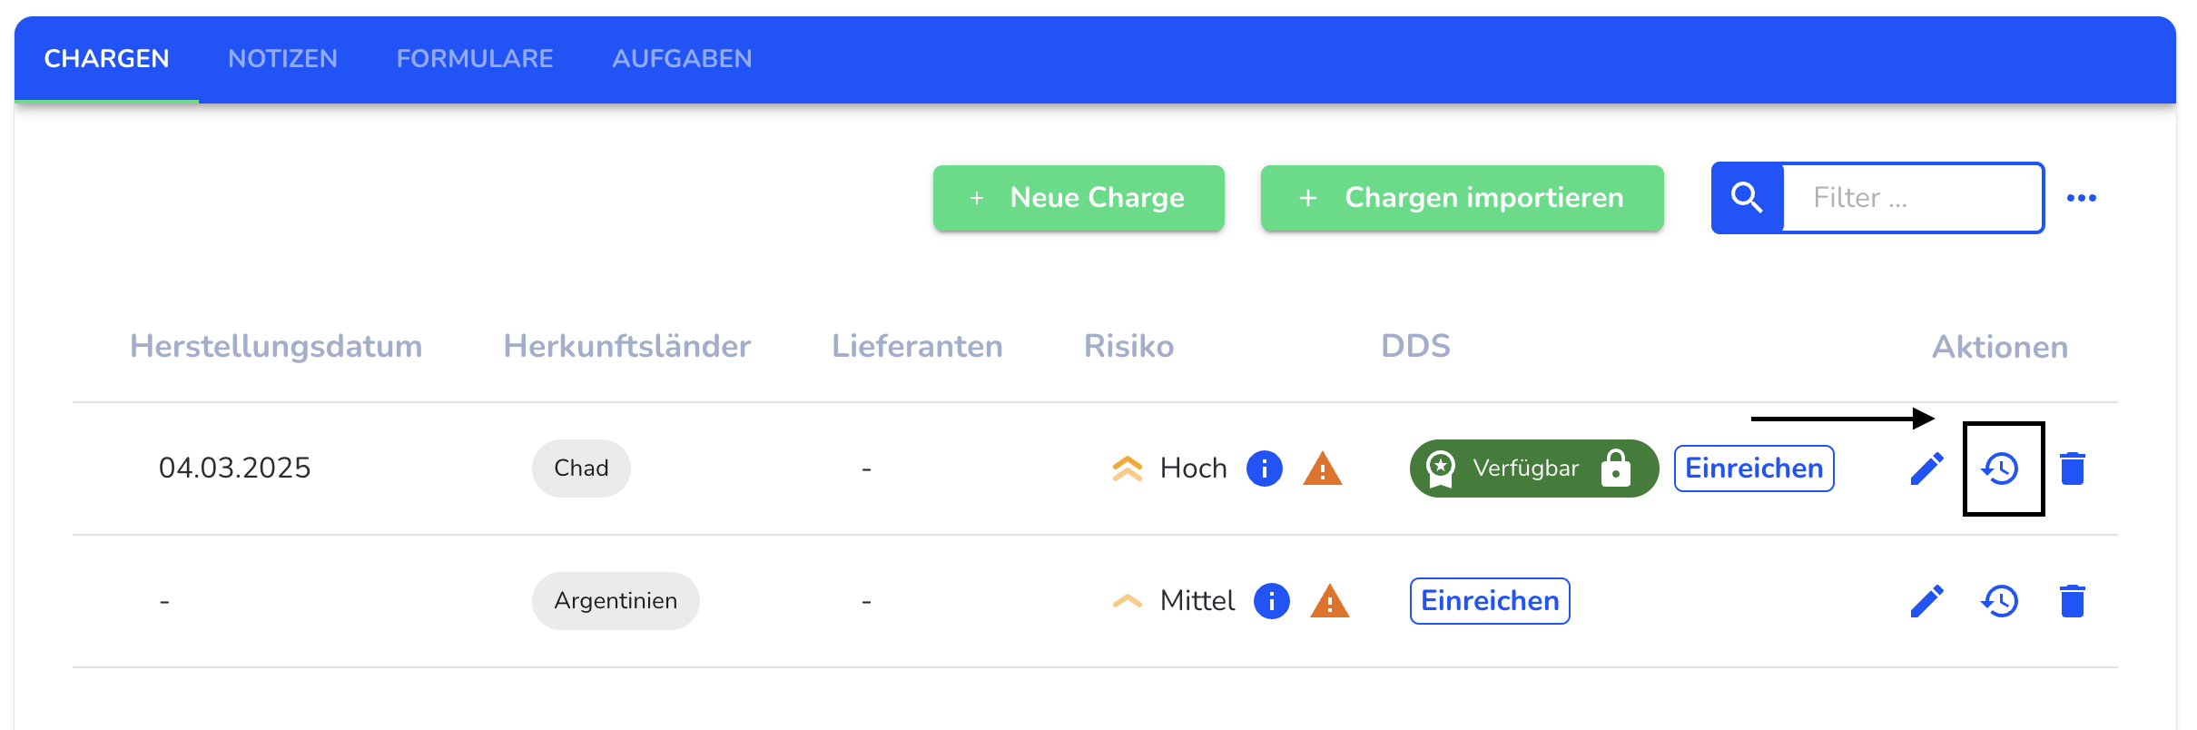This screenshot has height=730, width=2197.
Task: Open history for the Chad batch
Action: tap(2000, 469)
